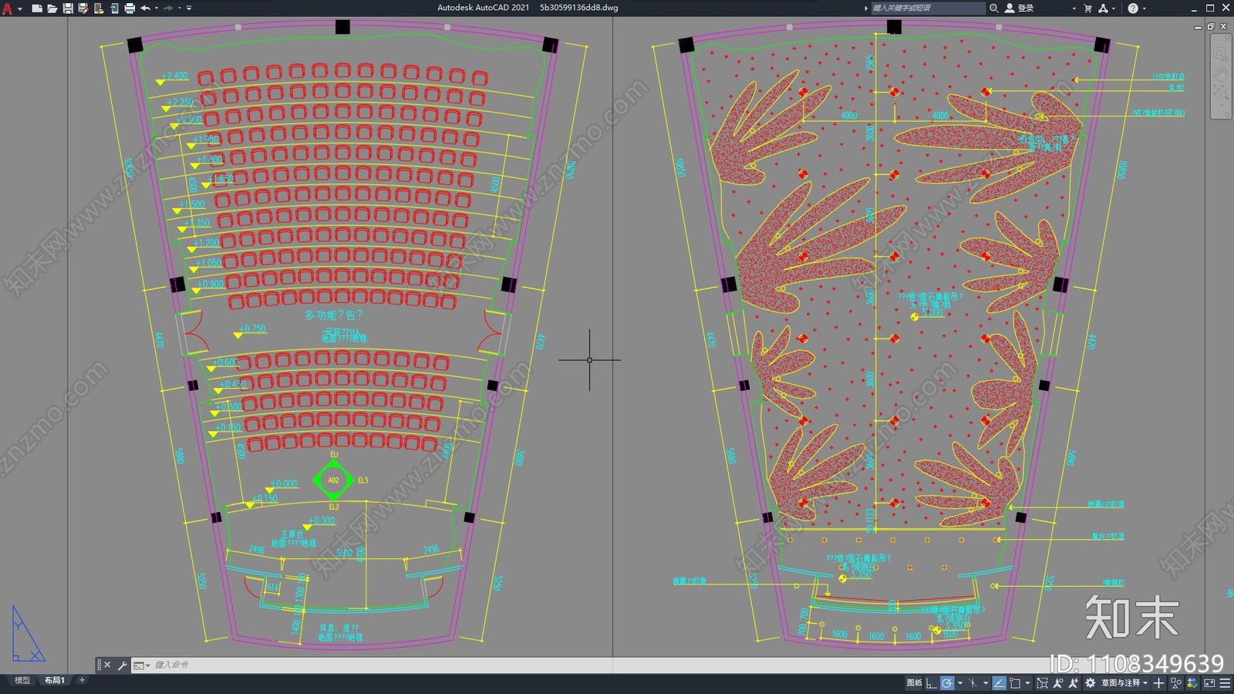This screenshot has width=1234, height=694.
Task: Click the navigation bar steering wheel
Action: point(1221,54)
